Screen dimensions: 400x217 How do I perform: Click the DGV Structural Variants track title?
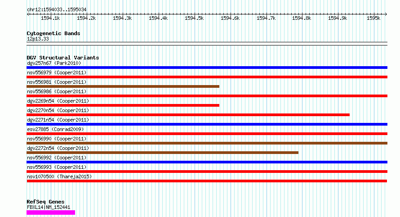click(63, 58)
